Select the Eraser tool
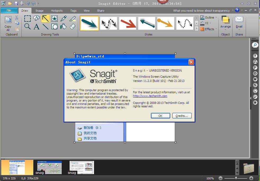 click(72, 27)
